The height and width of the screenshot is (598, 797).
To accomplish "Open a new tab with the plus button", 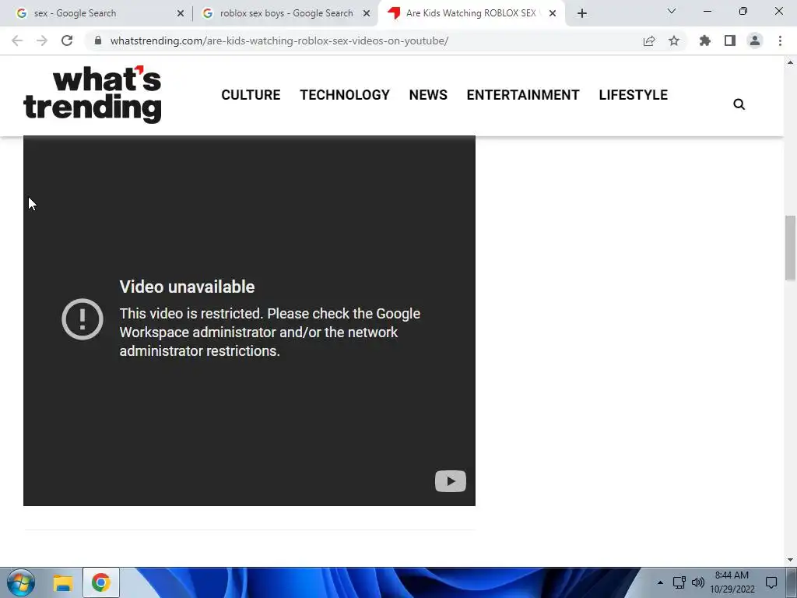I will click(582, 13).
